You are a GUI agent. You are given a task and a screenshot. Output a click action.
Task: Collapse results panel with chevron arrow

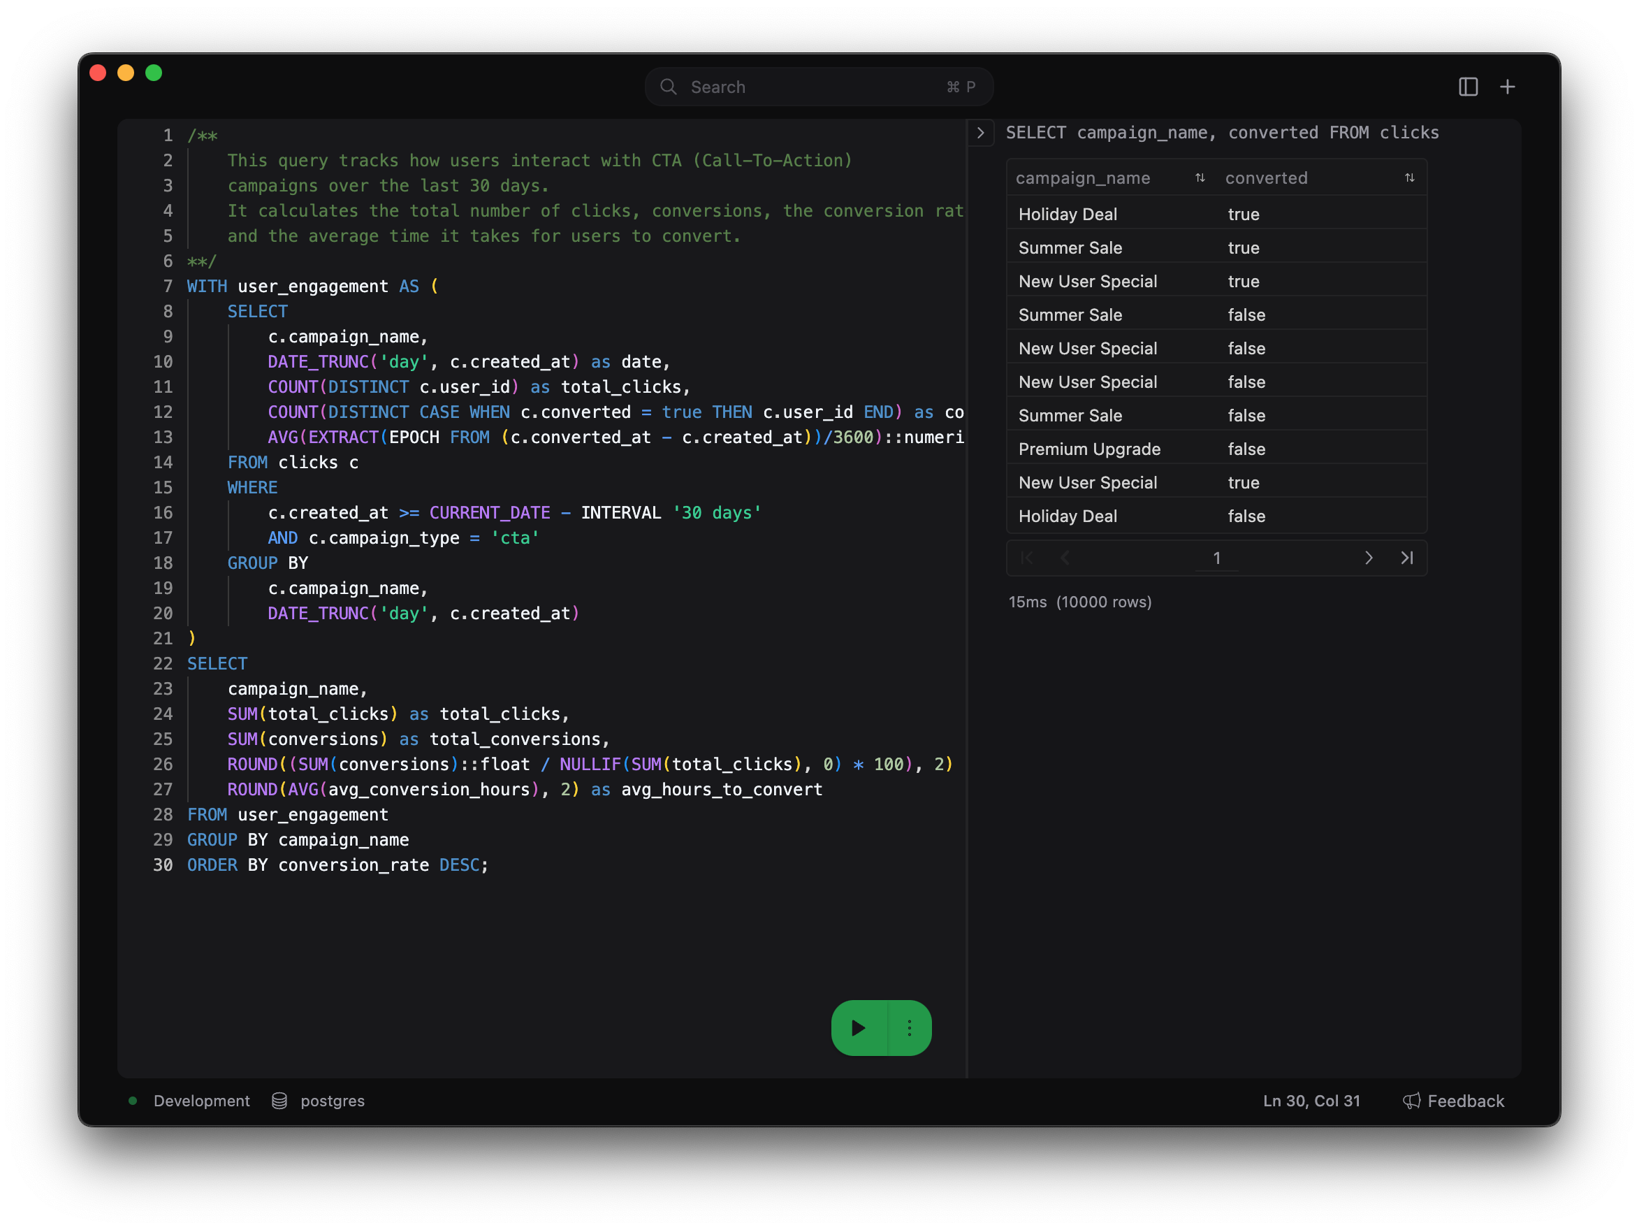coord(980,133)
